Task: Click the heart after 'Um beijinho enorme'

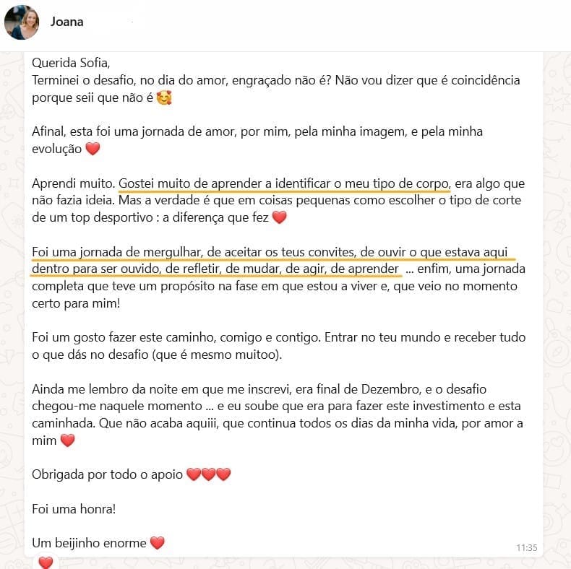Action: (158, 543)
